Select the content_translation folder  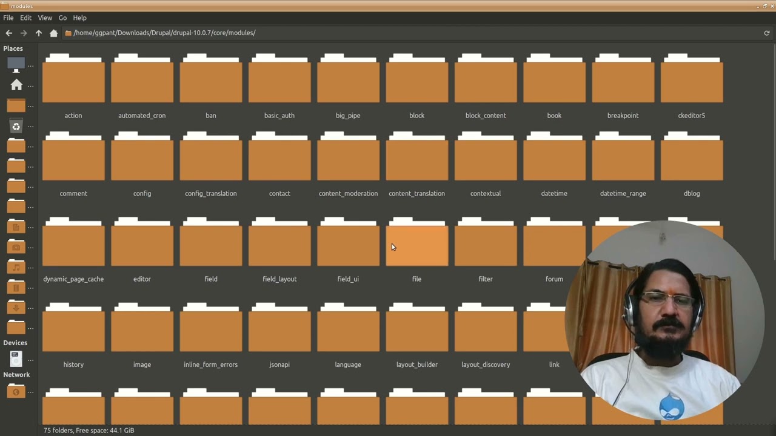pos(417,157)
